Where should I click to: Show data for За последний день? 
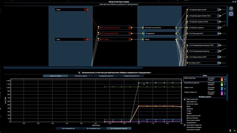point(94,129)
